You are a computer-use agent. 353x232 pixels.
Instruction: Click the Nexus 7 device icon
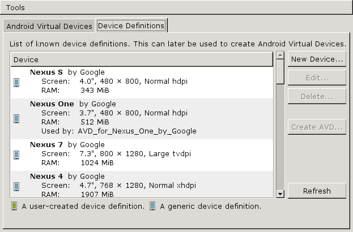pyautogui.click(x=16, y=155)
